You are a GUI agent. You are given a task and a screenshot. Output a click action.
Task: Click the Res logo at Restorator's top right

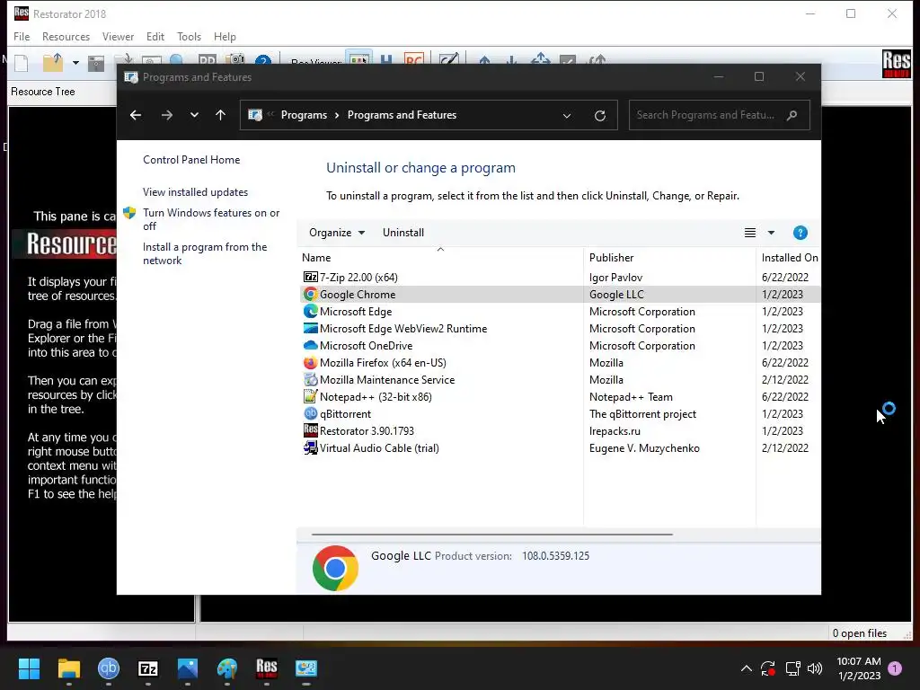(896, 64)
